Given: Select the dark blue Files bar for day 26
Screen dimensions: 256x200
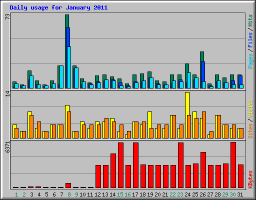Looking at the screenshot, I should coord(203,71).
